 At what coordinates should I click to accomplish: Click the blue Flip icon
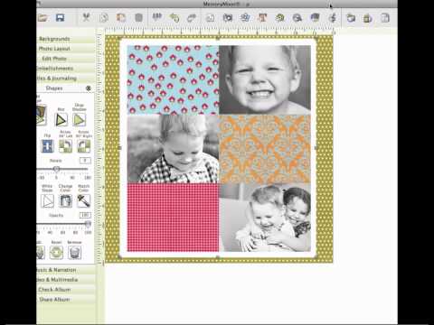[x=47, y=146]
